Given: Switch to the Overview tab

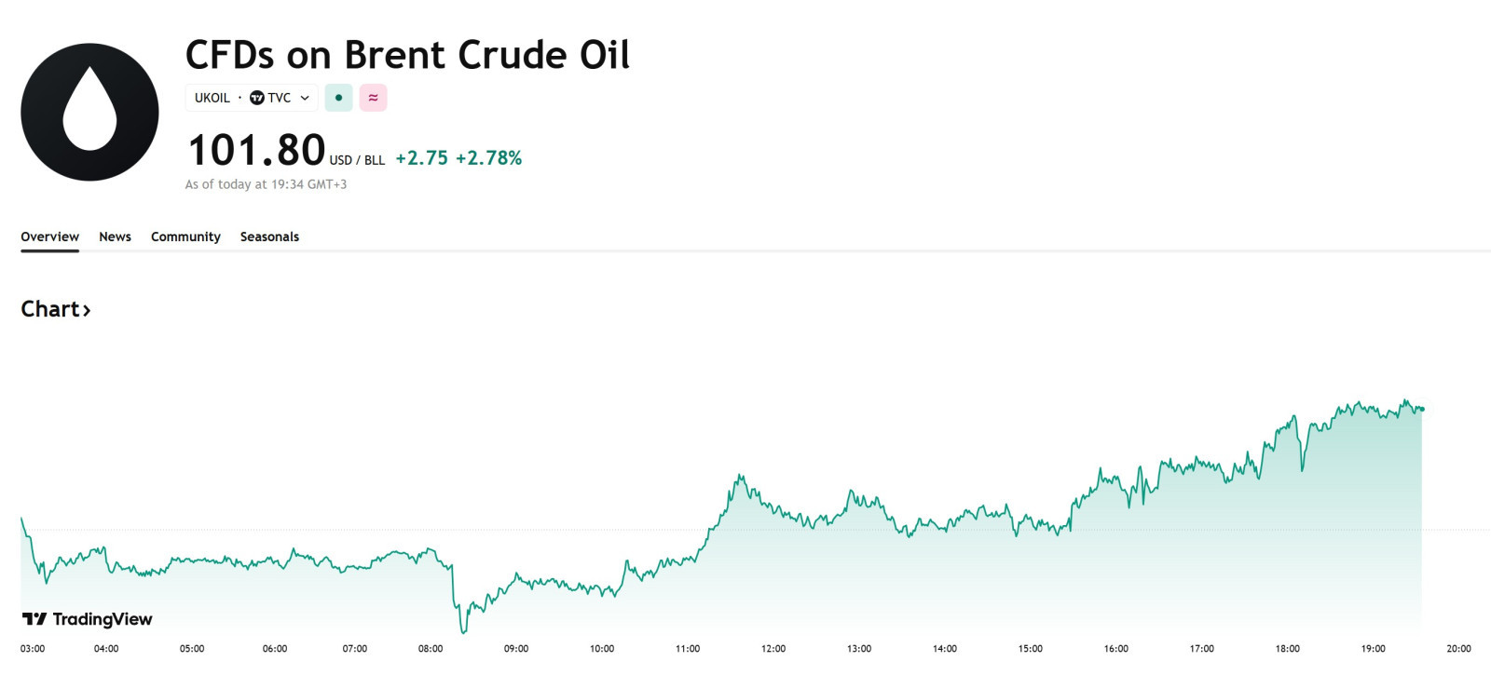Looking at the screenshot, I should click(49, 236).
